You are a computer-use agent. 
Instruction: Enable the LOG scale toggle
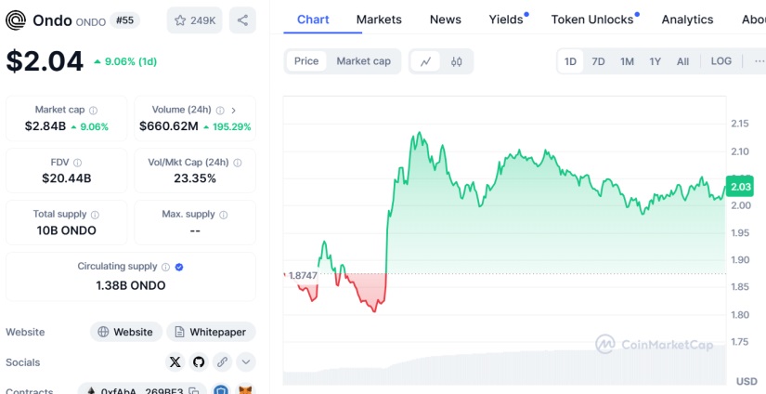click(x=721, y=61)
